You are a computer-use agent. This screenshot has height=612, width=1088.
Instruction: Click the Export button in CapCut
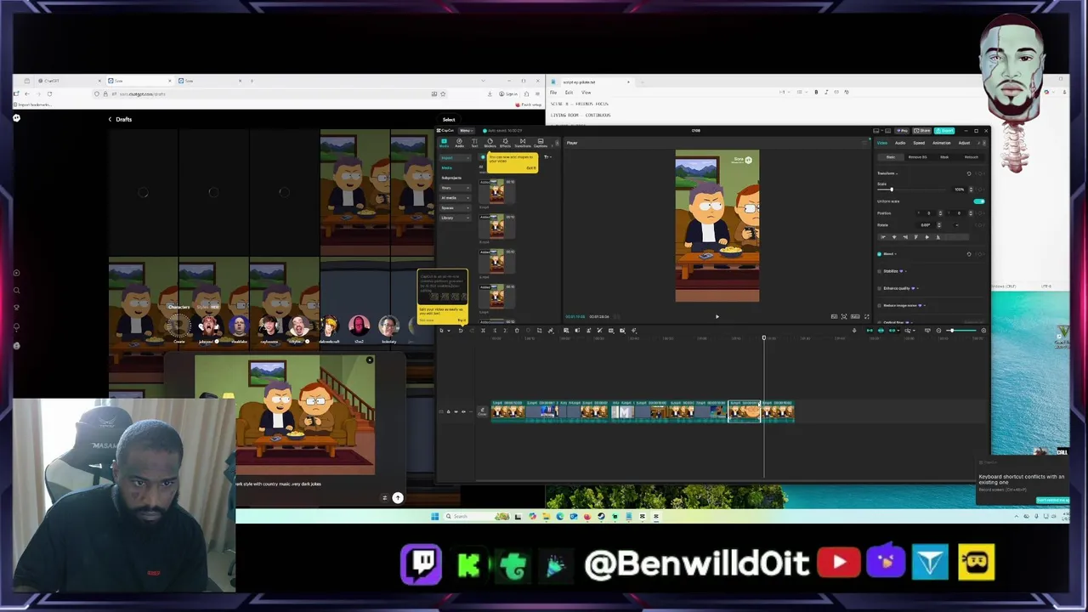944,131
